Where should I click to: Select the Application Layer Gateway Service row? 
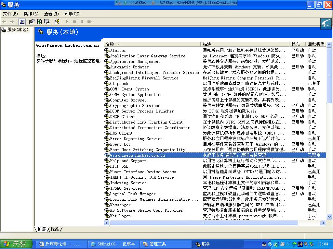click(215, 56)
